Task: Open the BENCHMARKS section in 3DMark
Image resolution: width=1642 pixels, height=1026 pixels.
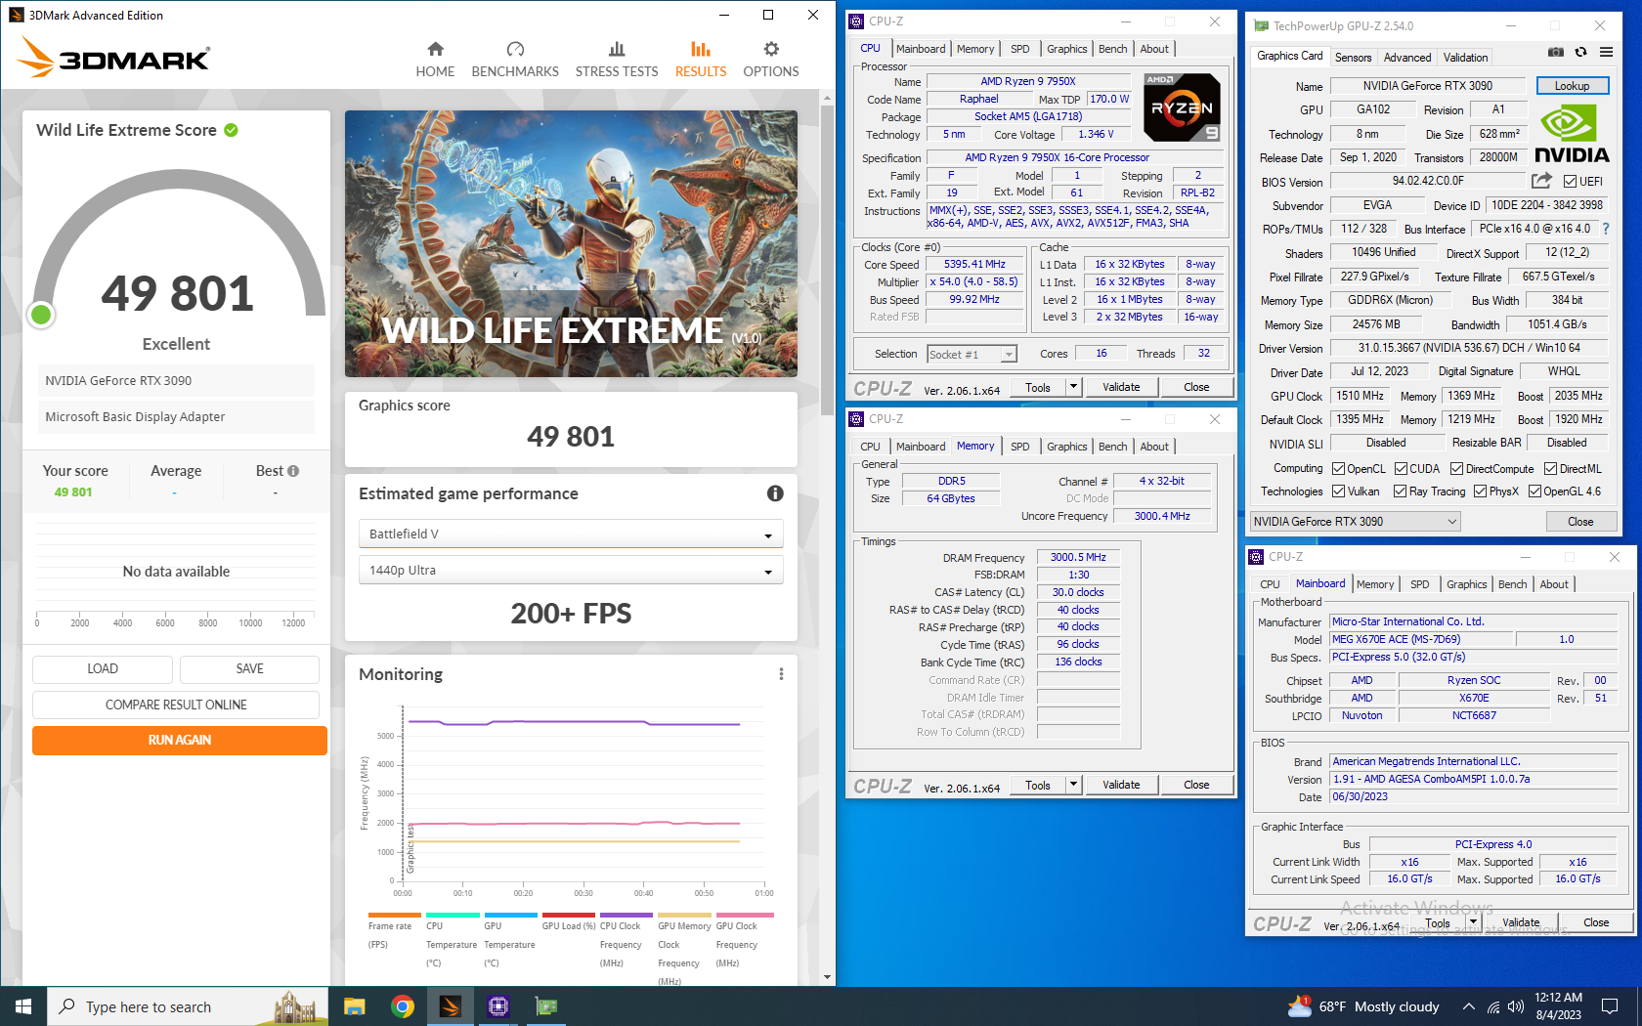Action: coord(515,60)
